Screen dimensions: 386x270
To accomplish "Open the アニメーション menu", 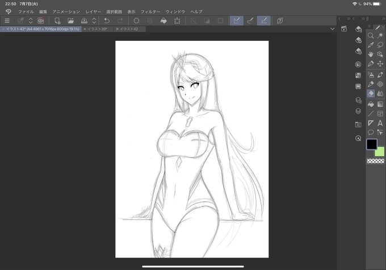I will click(x=66, y=11).
